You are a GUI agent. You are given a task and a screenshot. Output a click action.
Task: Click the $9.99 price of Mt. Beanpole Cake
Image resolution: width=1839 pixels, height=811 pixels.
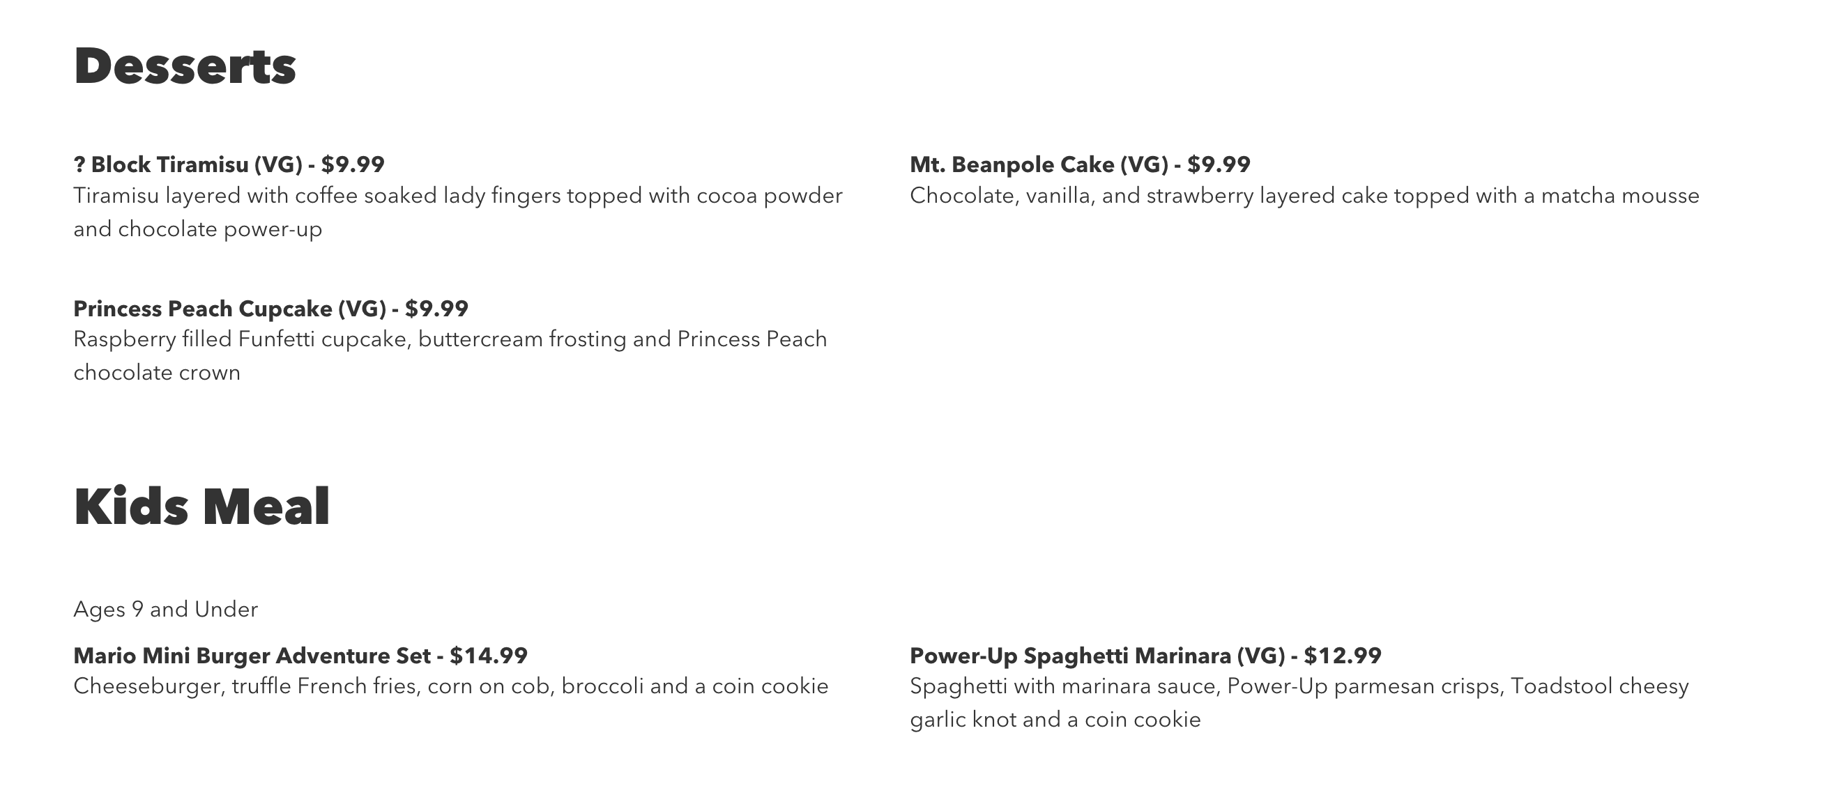coord(1219,164)
